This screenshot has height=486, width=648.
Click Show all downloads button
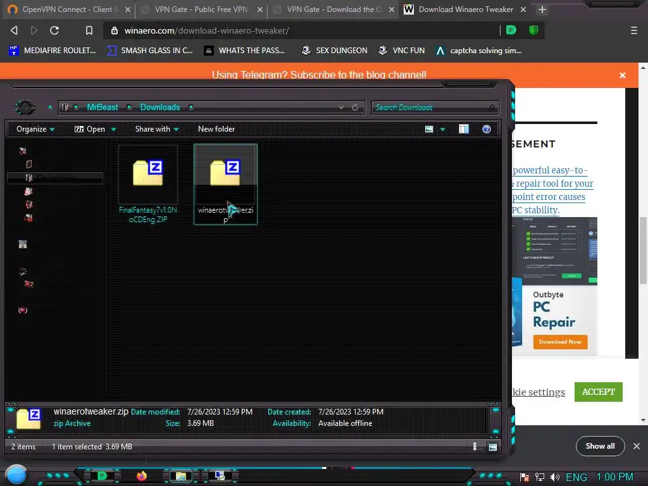pyautogui.click(x=600, y=446)
